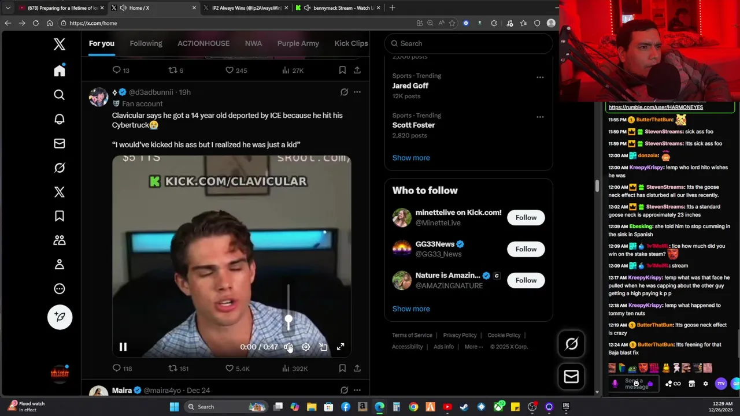Open more options for Scott Foster trend
Image resolution: width=740 pixels, height=416 pixels.
click(540, 117)
